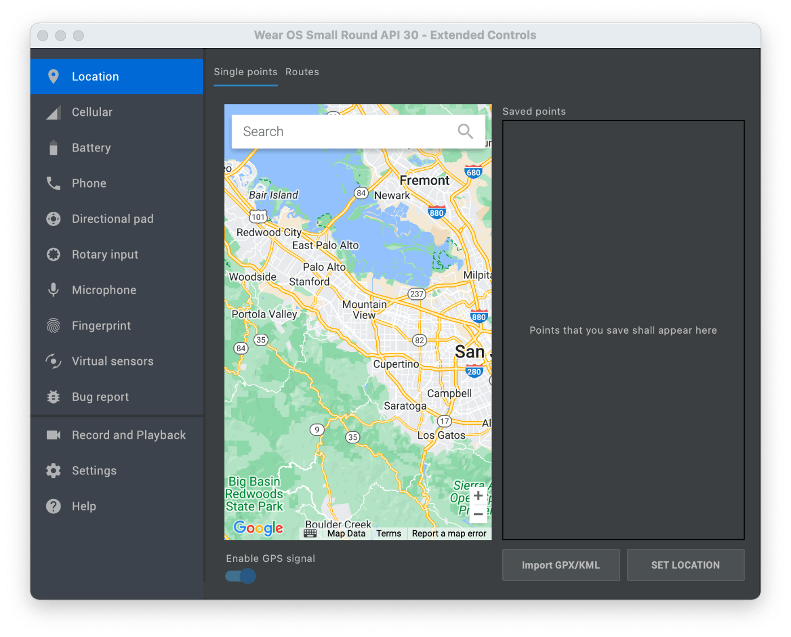791x637 pixels.
Task: Open the Fingerprint section
Action: tap(117, 325)
